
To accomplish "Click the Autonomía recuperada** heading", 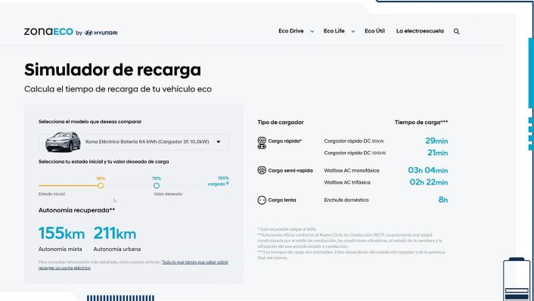I will [76, 210].
